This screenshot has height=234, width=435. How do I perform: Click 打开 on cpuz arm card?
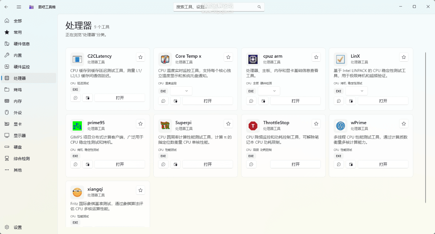coord(295,101)
